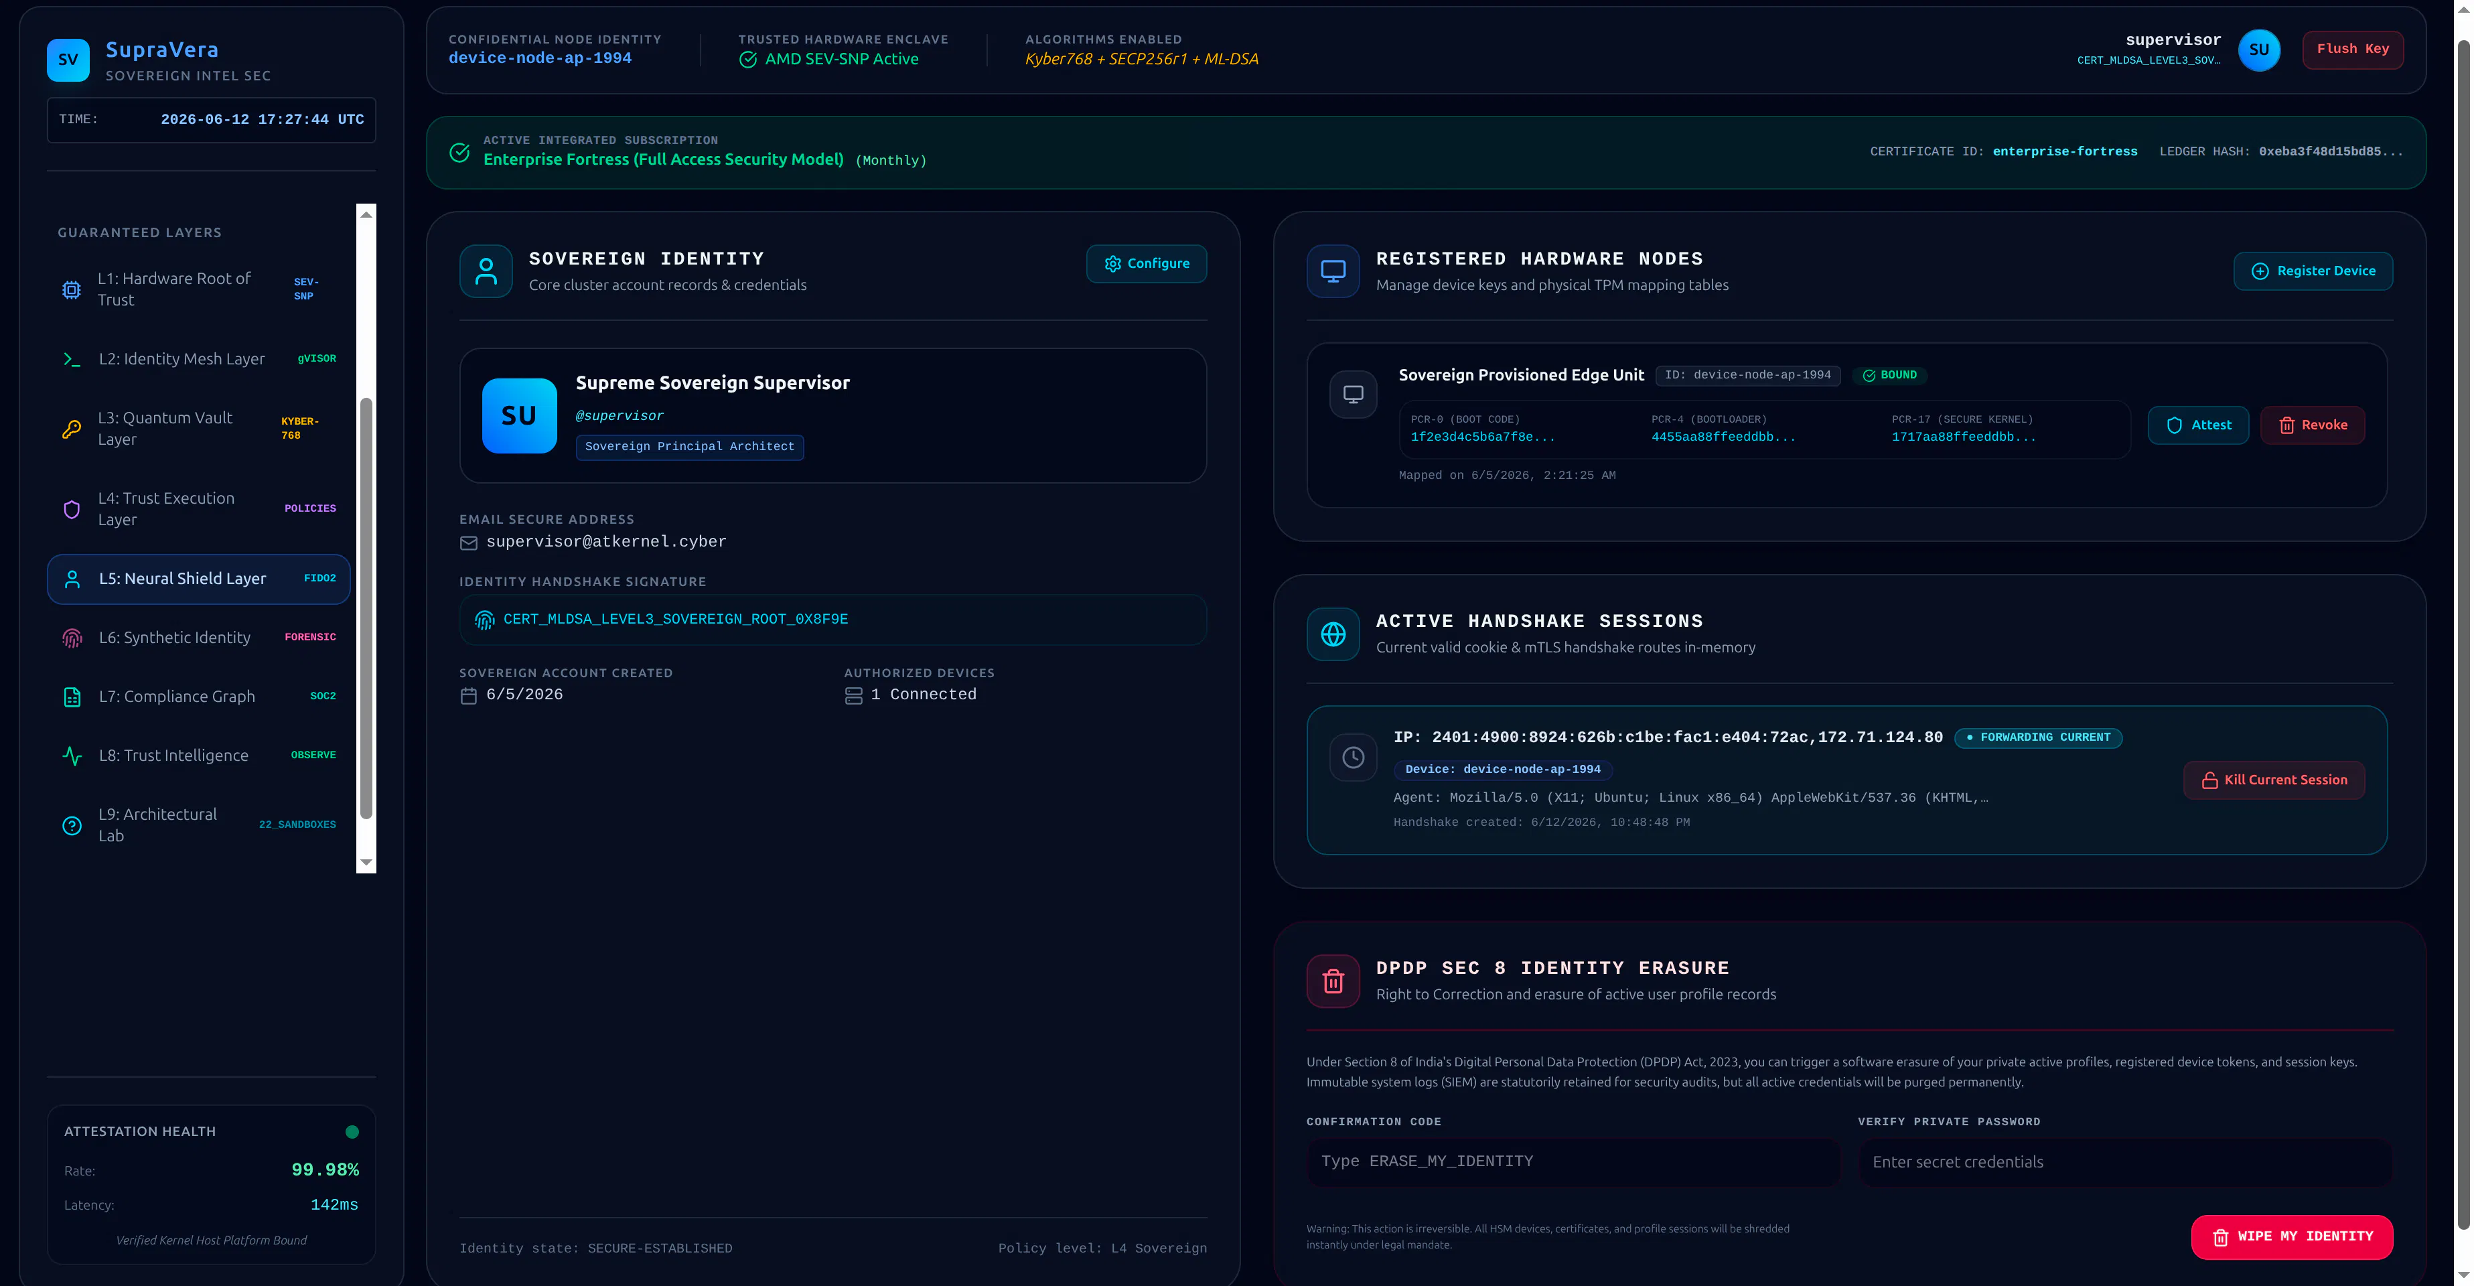Open L3: Quantum Vault Layer
Viewport: 2474px width, 1286px height.
199,429
